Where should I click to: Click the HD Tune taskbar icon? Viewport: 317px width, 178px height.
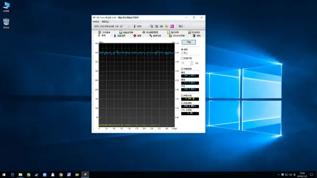(85, 175)
